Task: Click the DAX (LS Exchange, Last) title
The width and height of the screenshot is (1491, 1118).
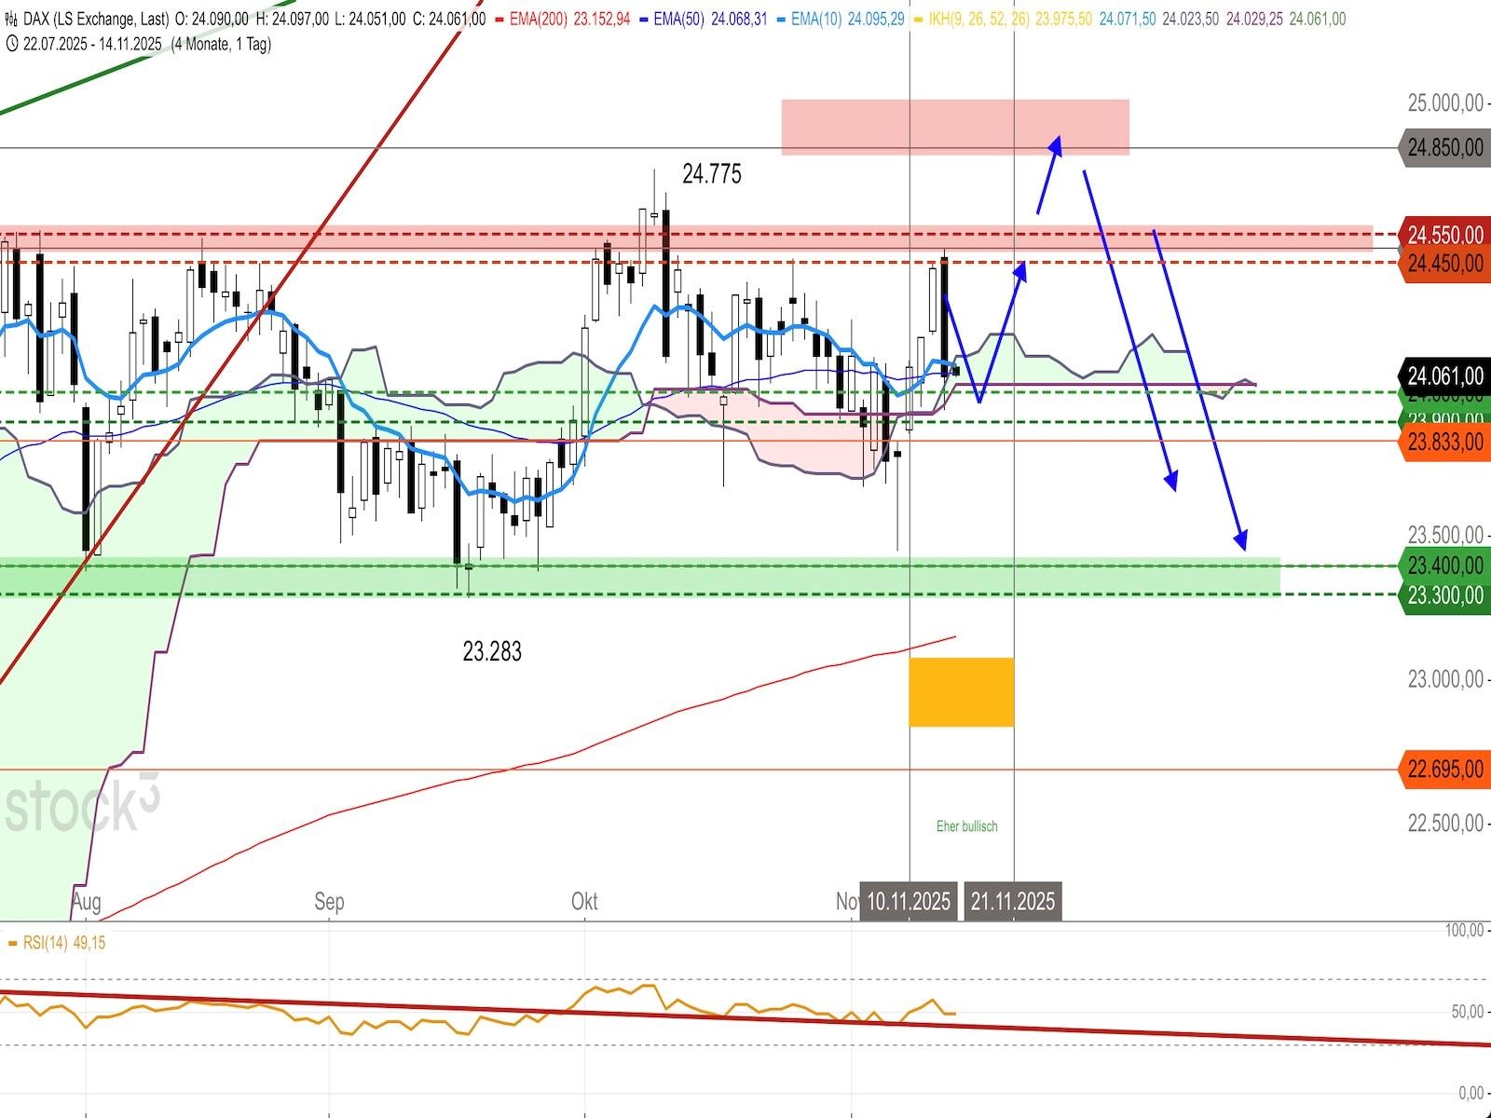Action: point(97,19)
